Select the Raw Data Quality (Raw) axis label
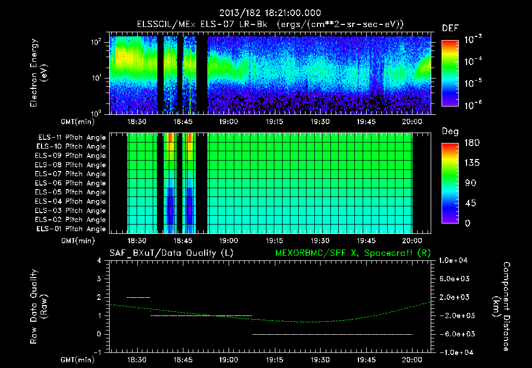532x368 pixels. pos(38,307)
